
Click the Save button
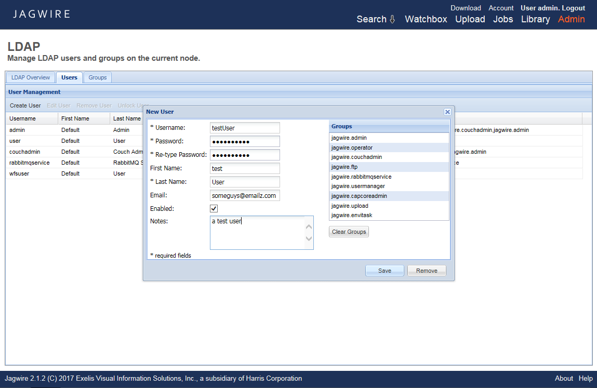tap(384, 271)
